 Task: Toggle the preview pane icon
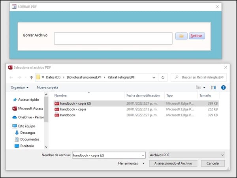click(x=214, y=87)
